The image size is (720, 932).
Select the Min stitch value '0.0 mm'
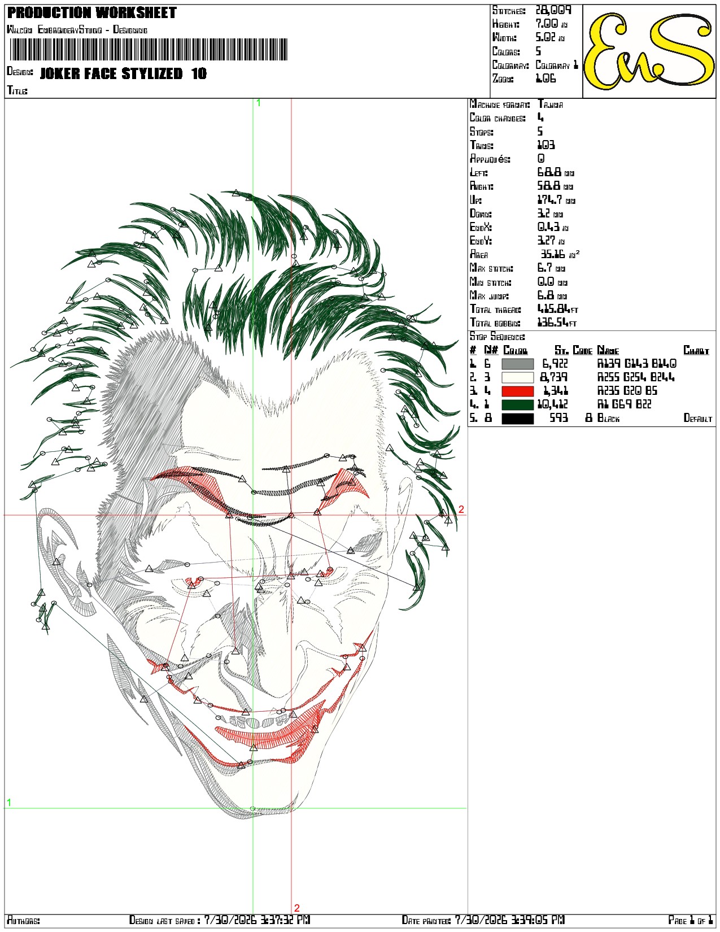(552, 282)
